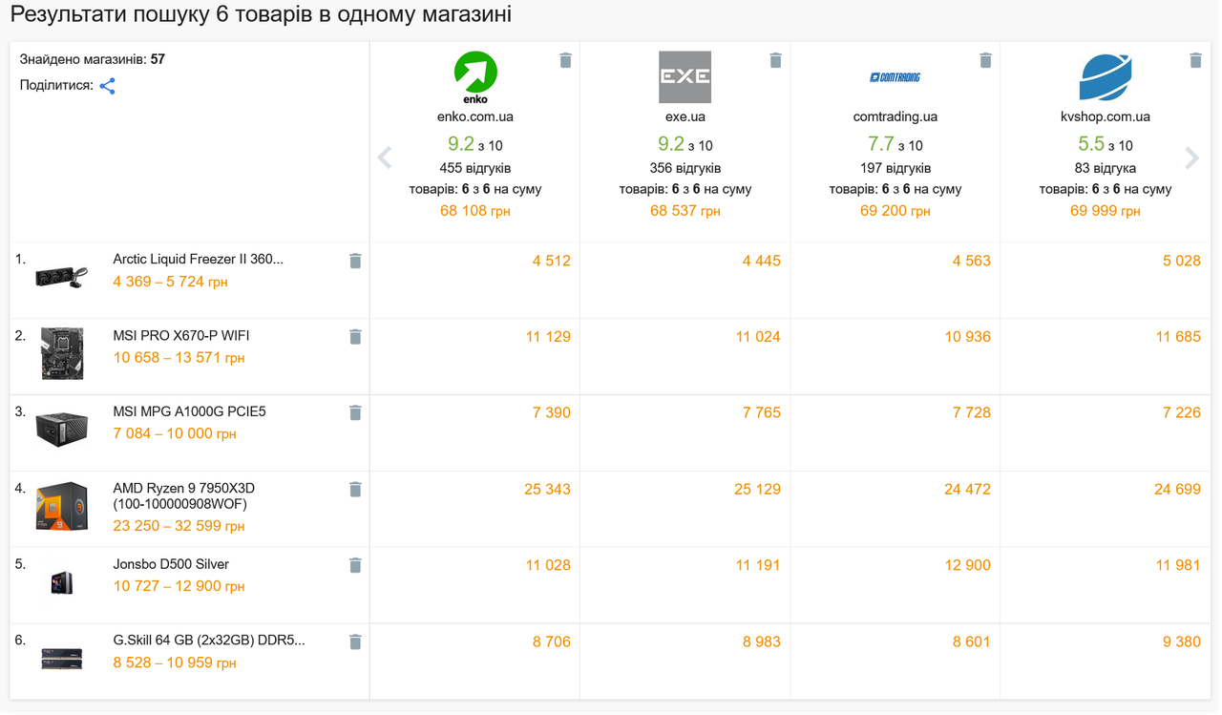Viewport: 1222px width, 715px height.
Task: Open the Comtrading logo
Action: pos(895,77)
